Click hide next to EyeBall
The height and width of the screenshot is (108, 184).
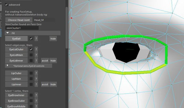(x=53, y=39)
